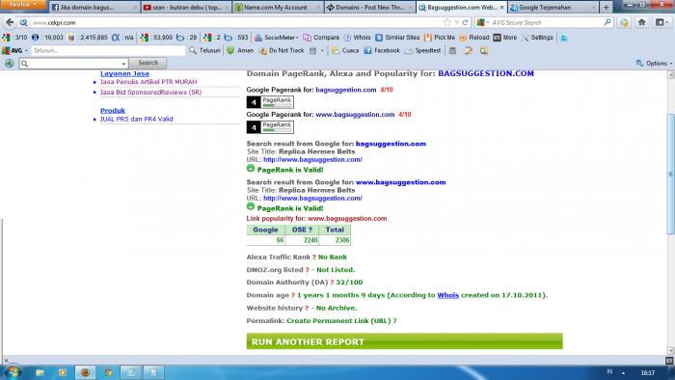The width and height of the screenshot is (675, 380).
Task: Open the Whois link in domain age
Action: tap(447, 295)
